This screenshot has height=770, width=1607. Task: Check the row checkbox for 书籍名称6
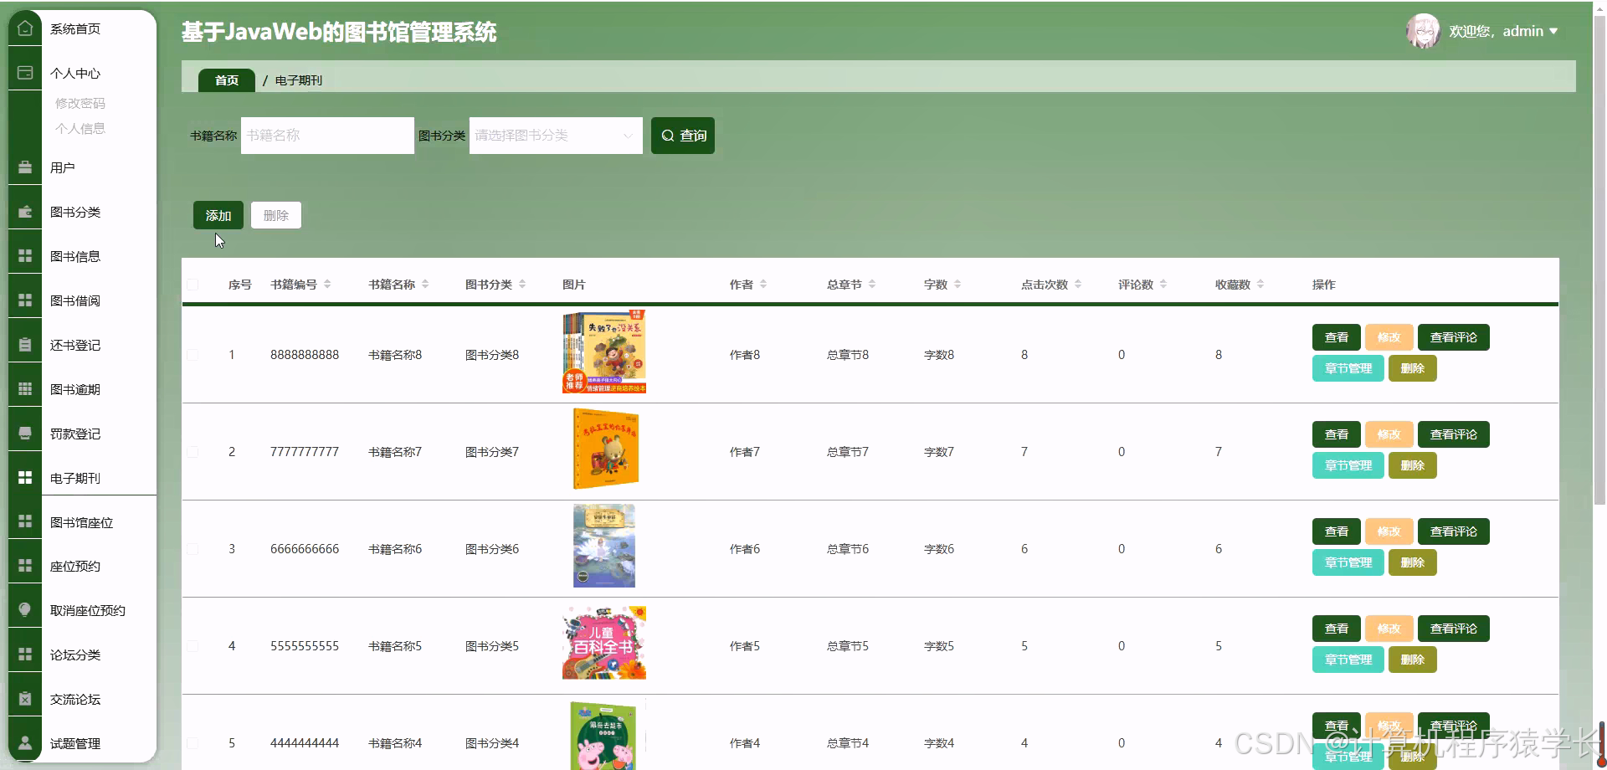[193, 549]
